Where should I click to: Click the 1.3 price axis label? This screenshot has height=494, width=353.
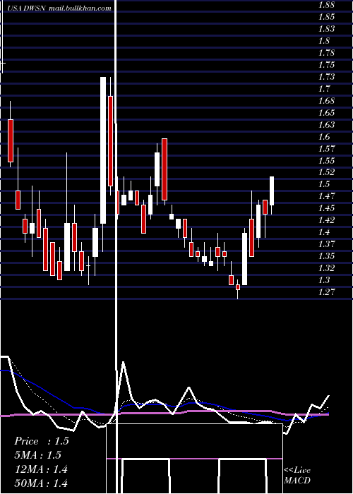(324, 279)
